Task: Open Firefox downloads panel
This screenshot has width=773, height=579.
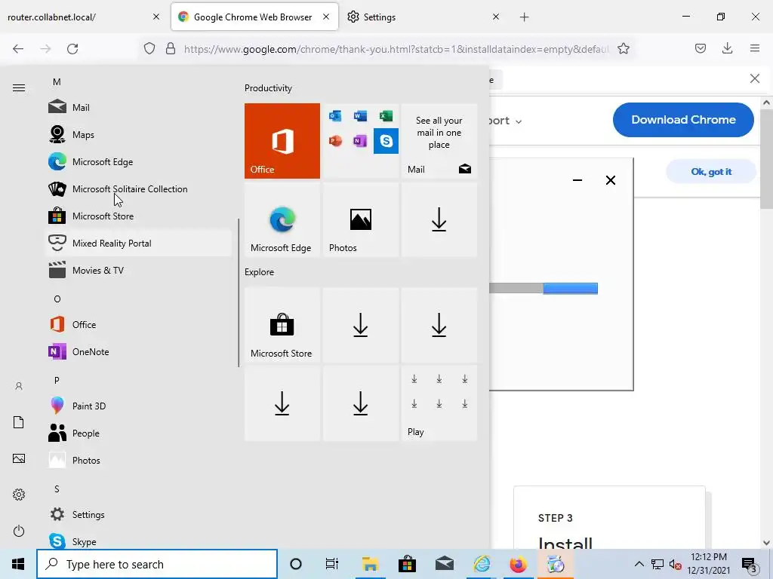Action: [x=727, y=49]
